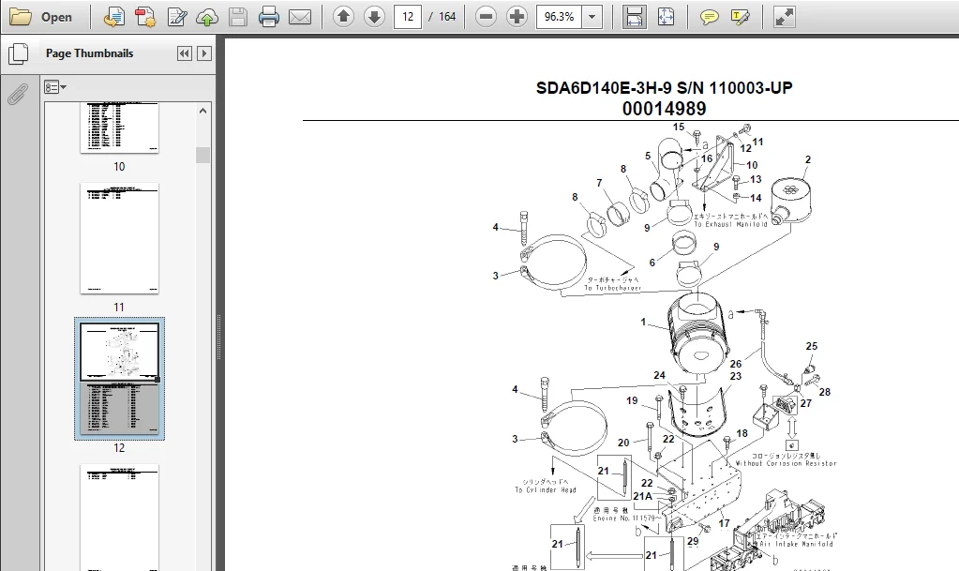Click the document title SDA6D140E-3H-9 S/N 110003-UP
The width and height of the screenshot is (959, 571).
[665, 88]
